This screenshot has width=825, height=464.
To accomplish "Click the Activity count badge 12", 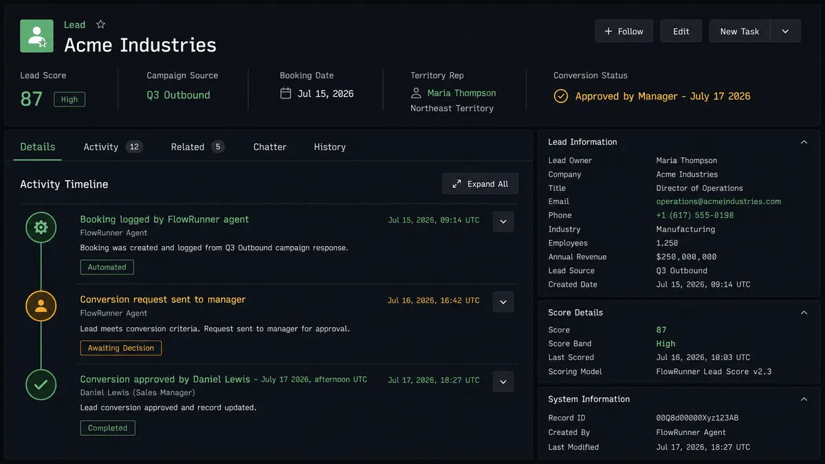I will (x=134, y=146).
